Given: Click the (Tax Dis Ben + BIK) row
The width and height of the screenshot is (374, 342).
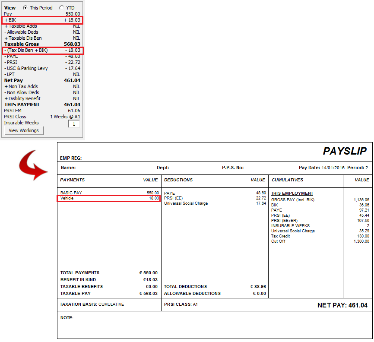Looking at the screenshot, I should pos(42,51).
